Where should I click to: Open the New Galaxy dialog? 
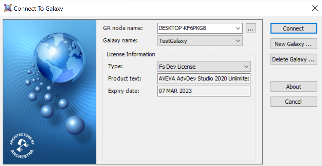pos(294,44)
